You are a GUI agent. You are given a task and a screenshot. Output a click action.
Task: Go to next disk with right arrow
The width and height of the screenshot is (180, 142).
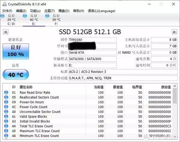(174, 32)
